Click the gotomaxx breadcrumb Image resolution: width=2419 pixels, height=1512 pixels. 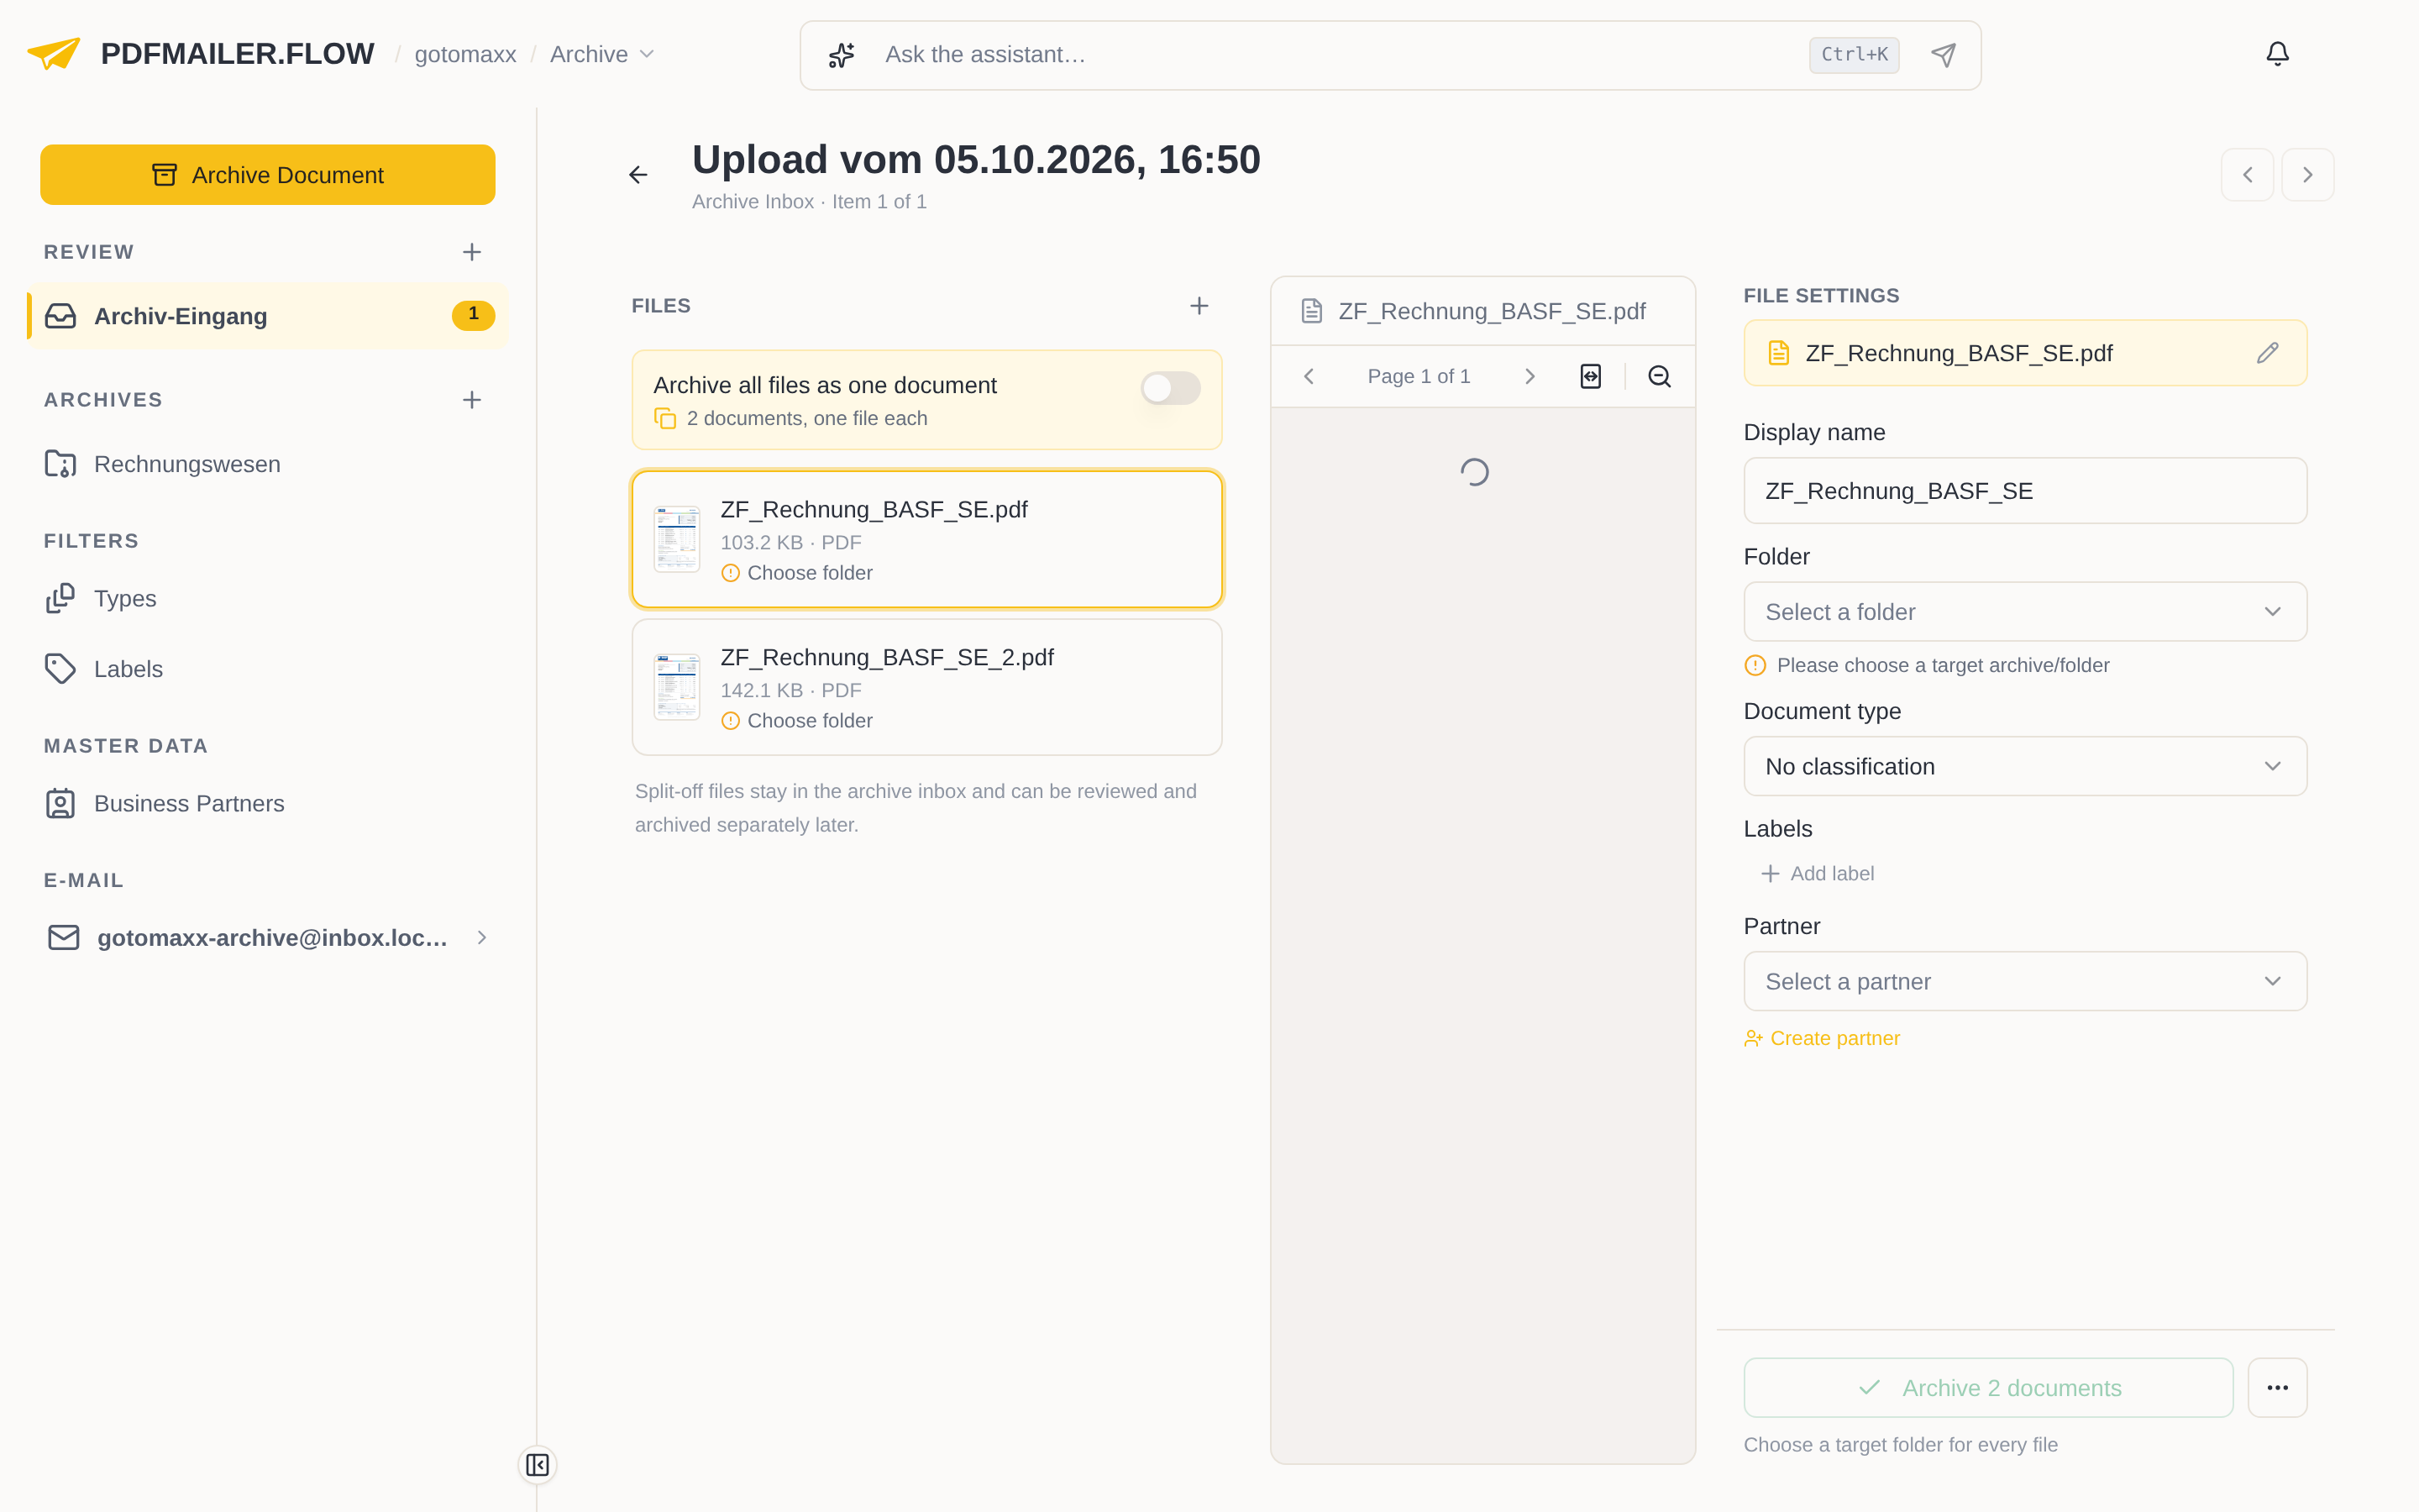point(466,54)
